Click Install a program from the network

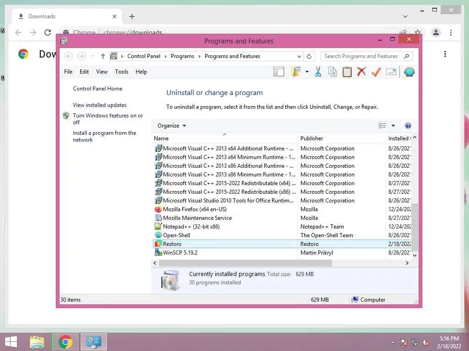pos(104,136)
